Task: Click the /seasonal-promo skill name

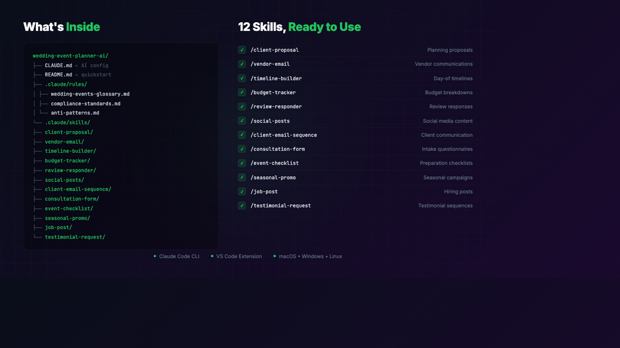Action: point(273,177)
